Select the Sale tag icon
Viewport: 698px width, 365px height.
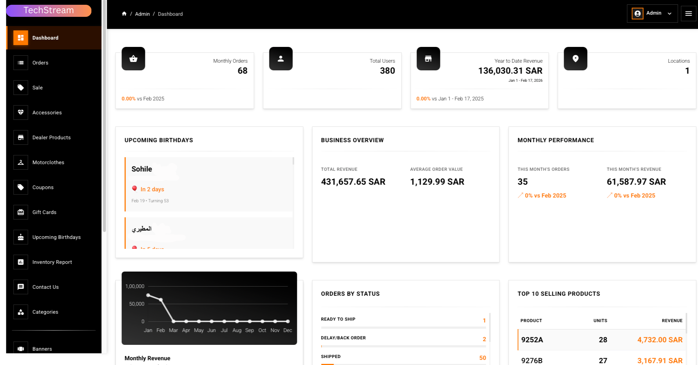(x=21, y=88)
